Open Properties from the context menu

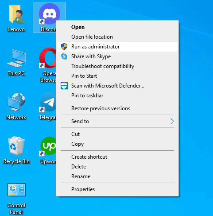click(117, 189)
